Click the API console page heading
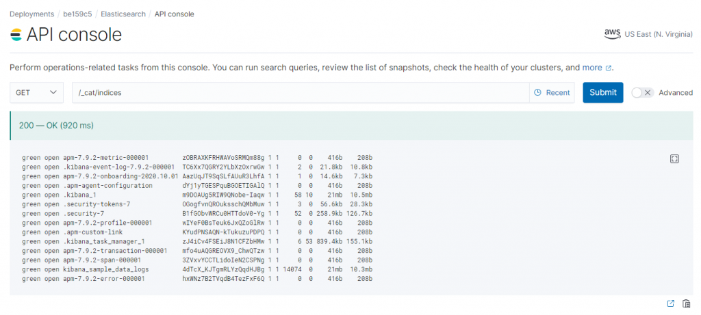 point(74,34)
